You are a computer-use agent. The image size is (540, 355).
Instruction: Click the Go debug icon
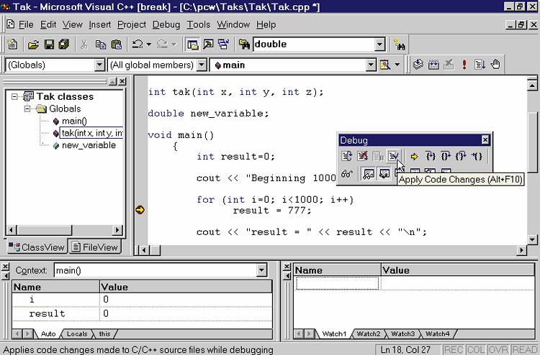click(x=480, y=64)
